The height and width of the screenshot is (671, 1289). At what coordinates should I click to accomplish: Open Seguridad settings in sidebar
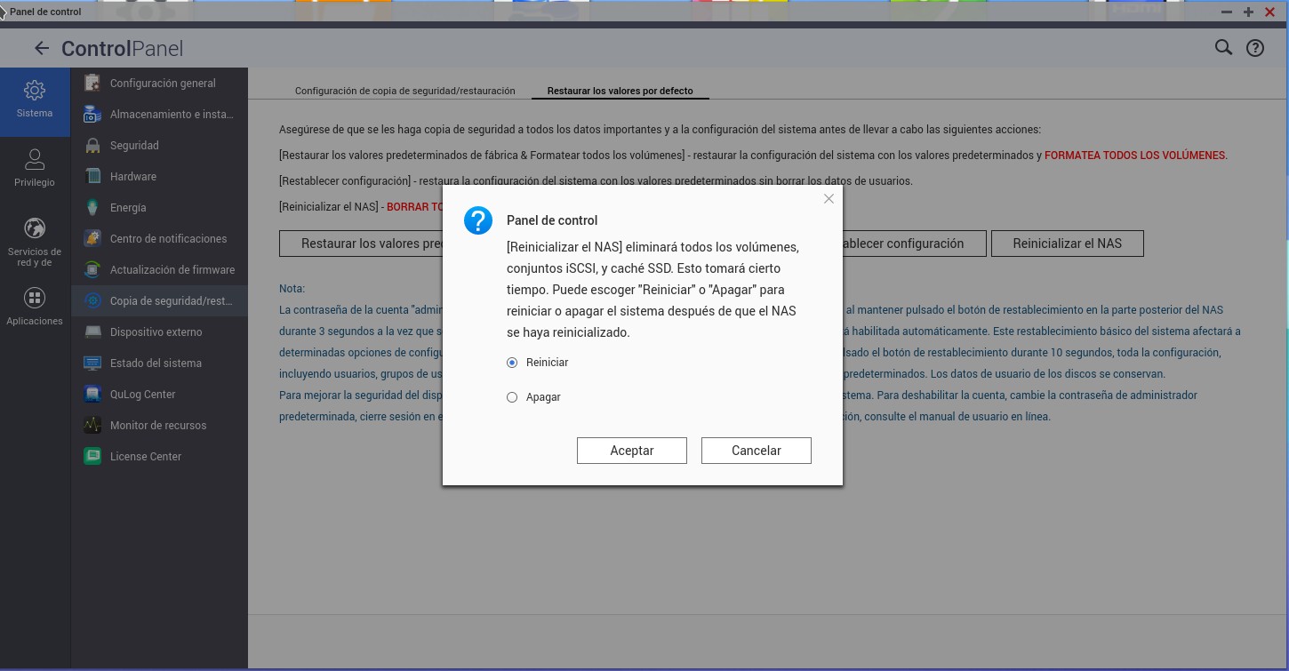click(x=134, y=146)
